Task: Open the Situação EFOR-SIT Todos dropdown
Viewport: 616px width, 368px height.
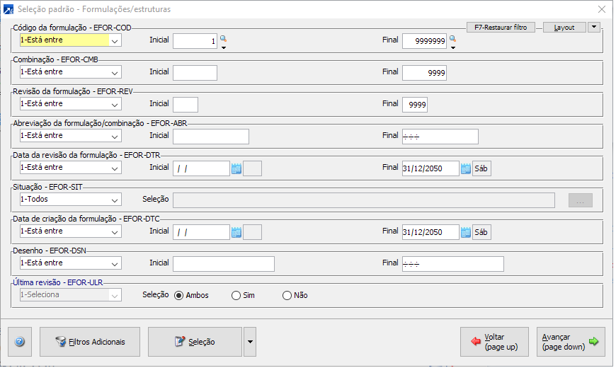Action: coord(71,200)
